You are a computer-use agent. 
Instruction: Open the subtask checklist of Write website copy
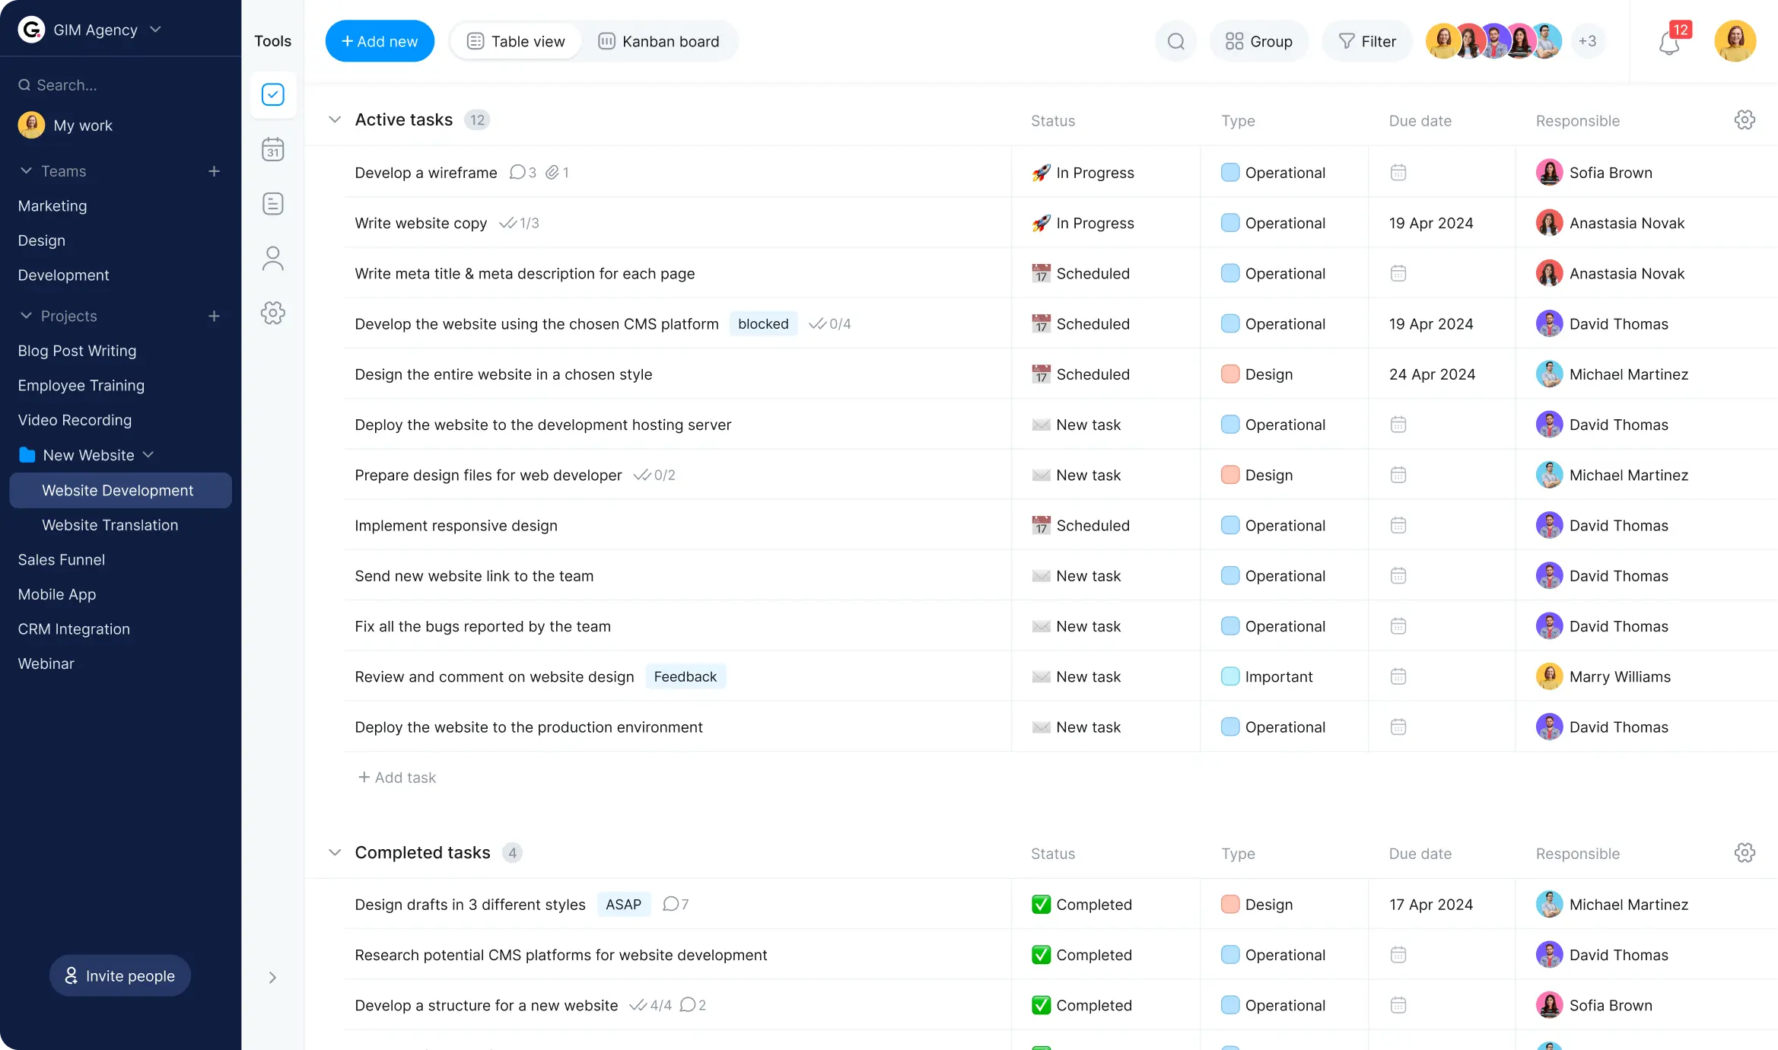(519, 224)
